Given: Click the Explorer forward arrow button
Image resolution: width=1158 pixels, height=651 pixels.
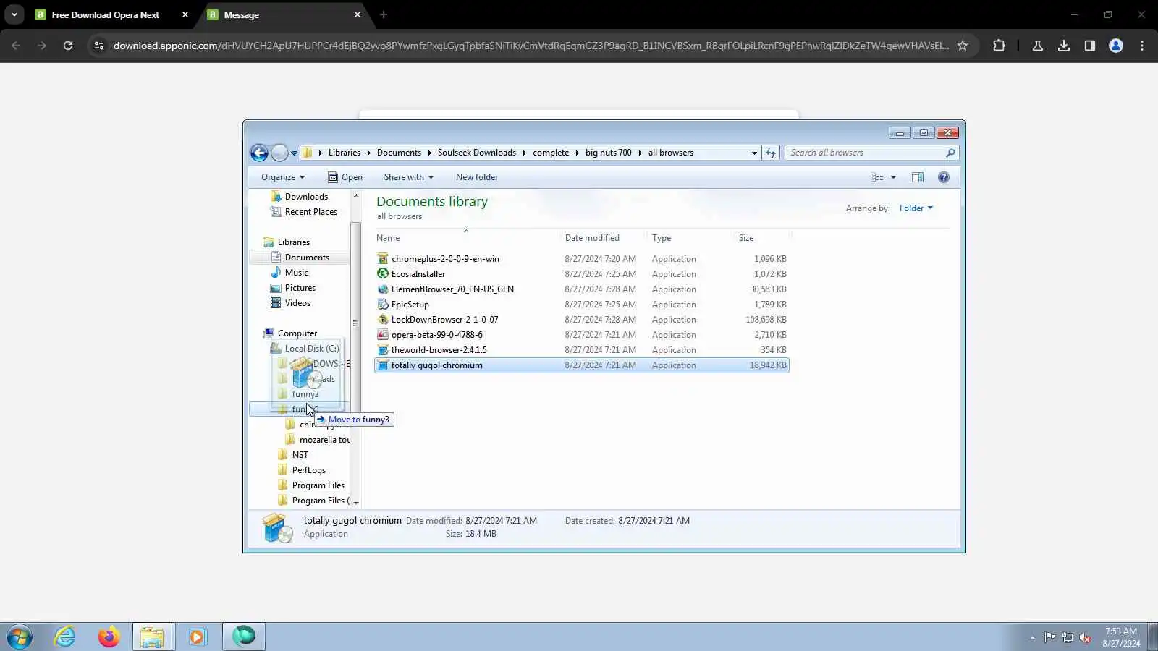Looking at the screenshot, I should pos(279,153).
